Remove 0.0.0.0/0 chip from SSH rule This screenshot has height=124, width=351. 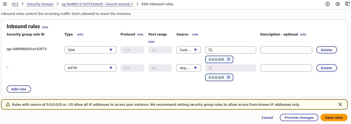[229, 59]
